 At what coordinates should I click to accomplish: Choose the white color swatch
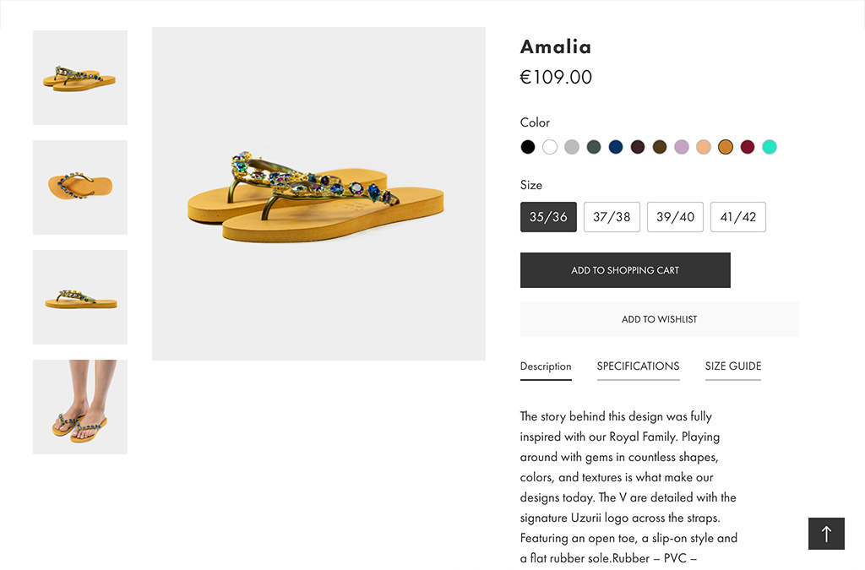pos(550,147)
